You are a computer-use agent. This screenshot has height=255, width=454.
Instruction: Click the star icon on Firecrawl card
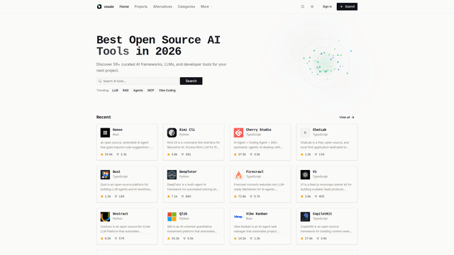click(235, 196)
